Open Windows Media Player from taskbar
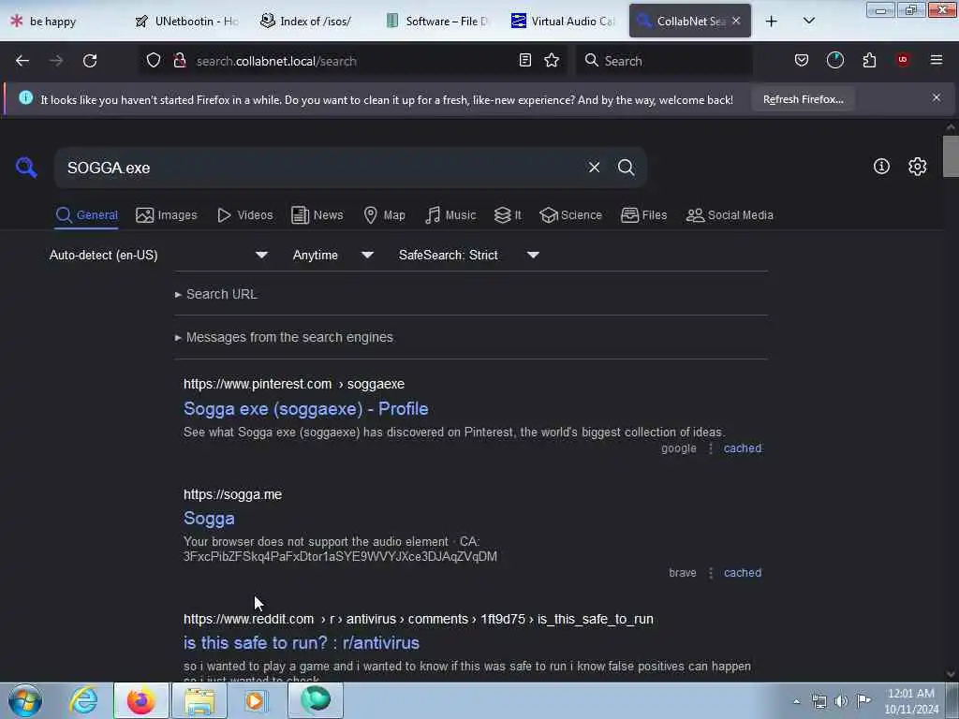This screenshot has height=719, width=959. [256, 700]
